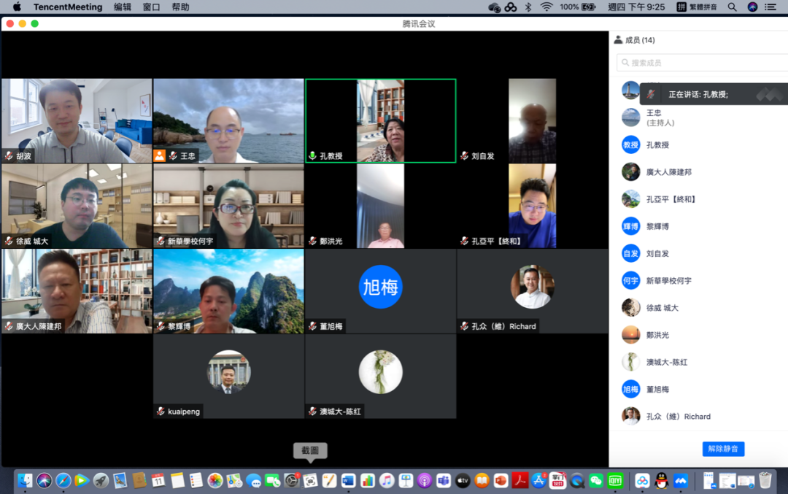Open the 帮助 menu
Viewport: 788px width, 494px height.
180,7
